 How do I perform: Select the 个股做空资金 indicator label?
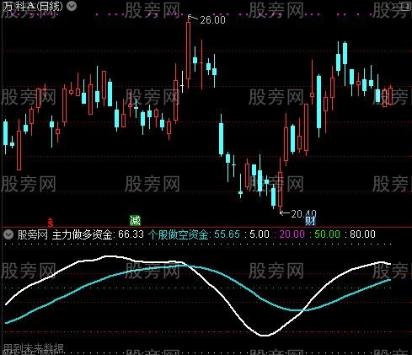pyautogui.click(x=179, y=234)
